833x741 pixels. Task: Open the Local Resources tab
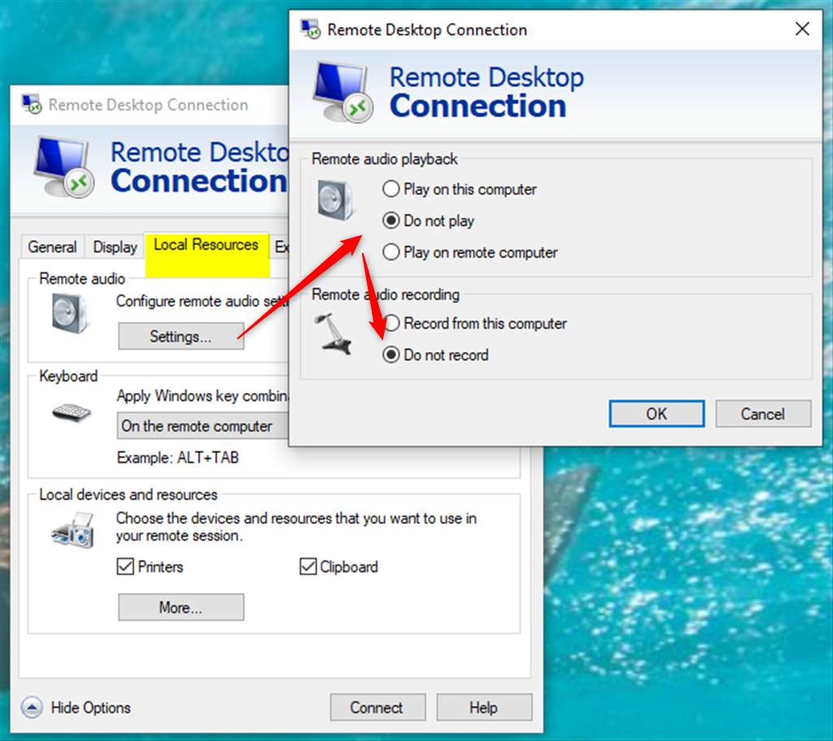click(206, 245)
